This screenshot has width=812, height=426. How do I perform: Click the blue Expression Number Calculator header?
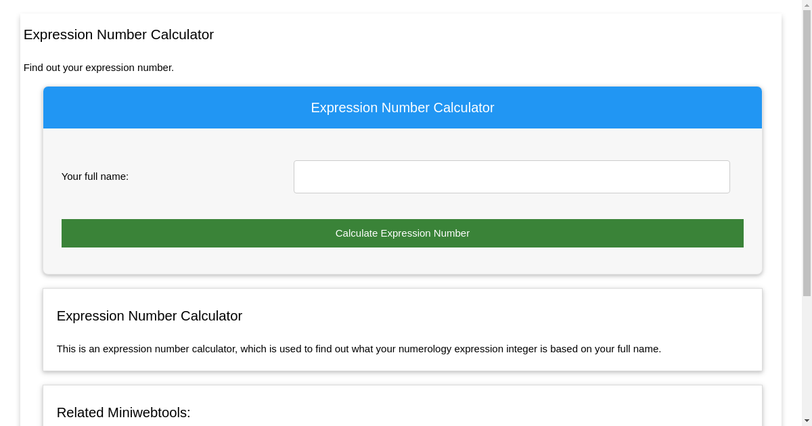402,108
